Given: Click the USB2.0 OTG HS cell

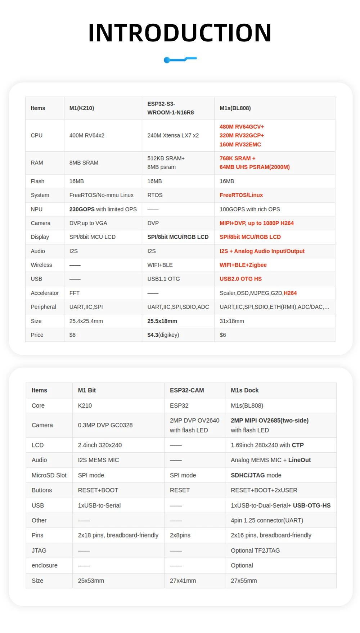Looking at the screenshot, I should tap(240, 279).
